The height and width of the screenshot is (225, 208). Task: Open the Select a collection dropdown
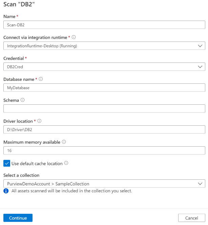[104, 184]
